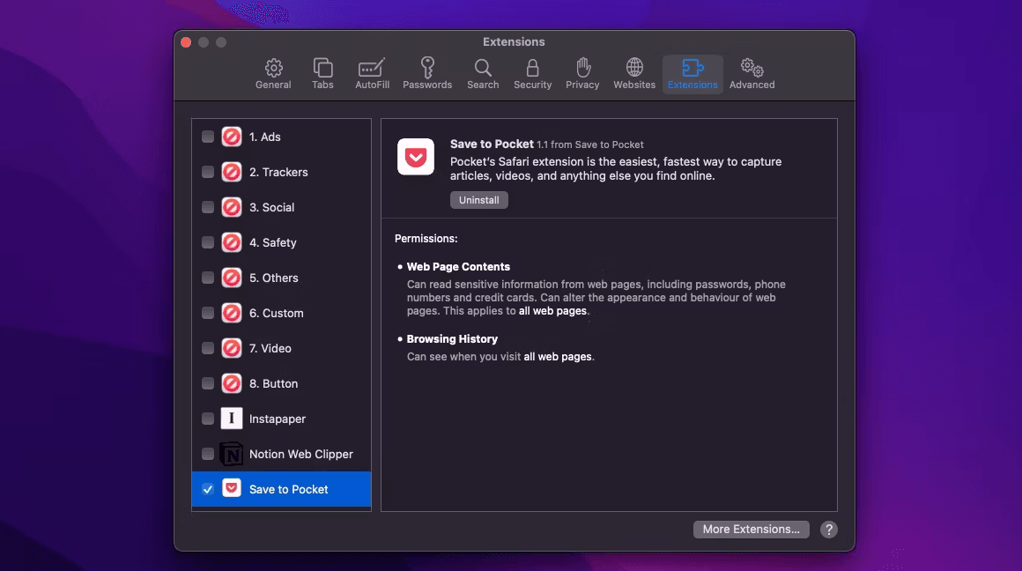The height and width of the screenshot is (571, 1022).
Task: Open the Search preferences tab
Action: click(483, 74)
